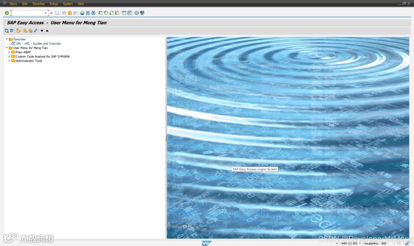Open the Edit menu
Image resolution: width=414 pixels, height=246 pixels.
pos(25,4)
